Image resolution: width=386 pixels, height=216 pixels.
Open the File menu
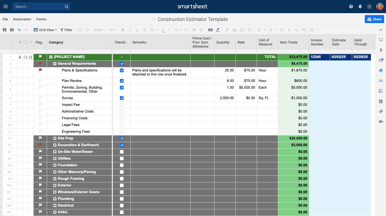pyautogui.click(x=5, y=19)
